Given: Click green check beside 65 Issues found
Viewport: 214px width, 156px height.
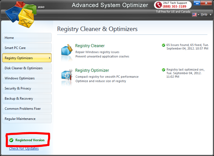Looking at the screenshot, I should click(x=163, y=45).
